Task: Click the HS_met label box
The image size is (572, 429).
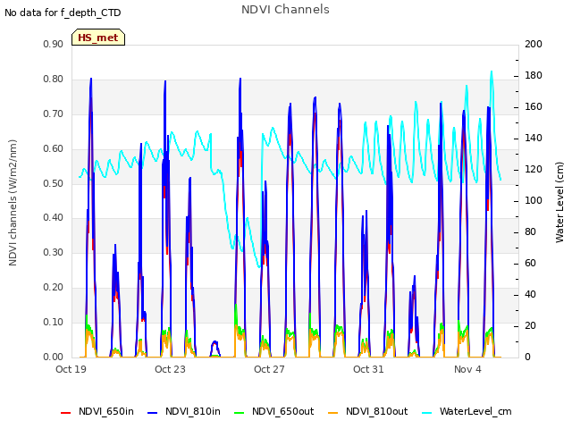Action: coord(98,38)
